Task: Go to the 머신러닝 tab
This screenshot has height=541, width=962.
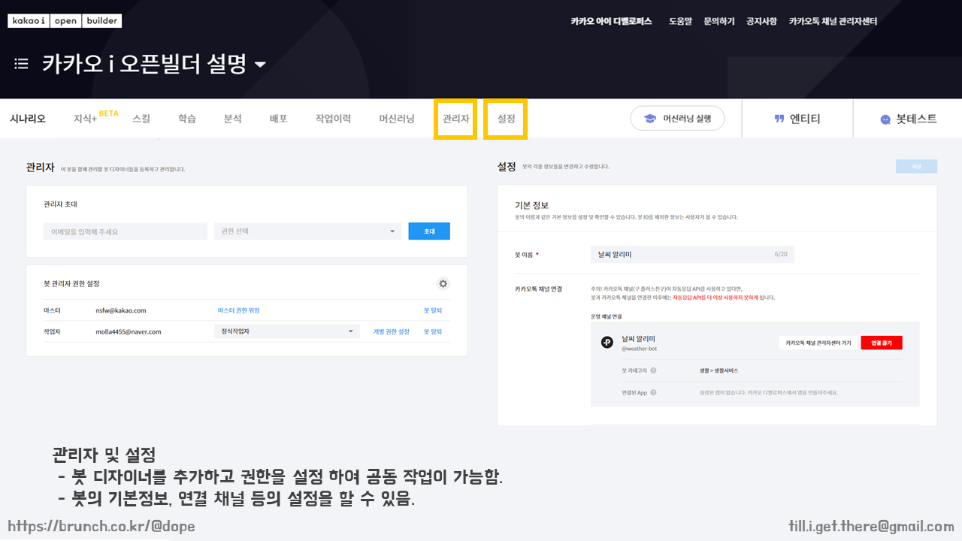Action: coord(397,119)
